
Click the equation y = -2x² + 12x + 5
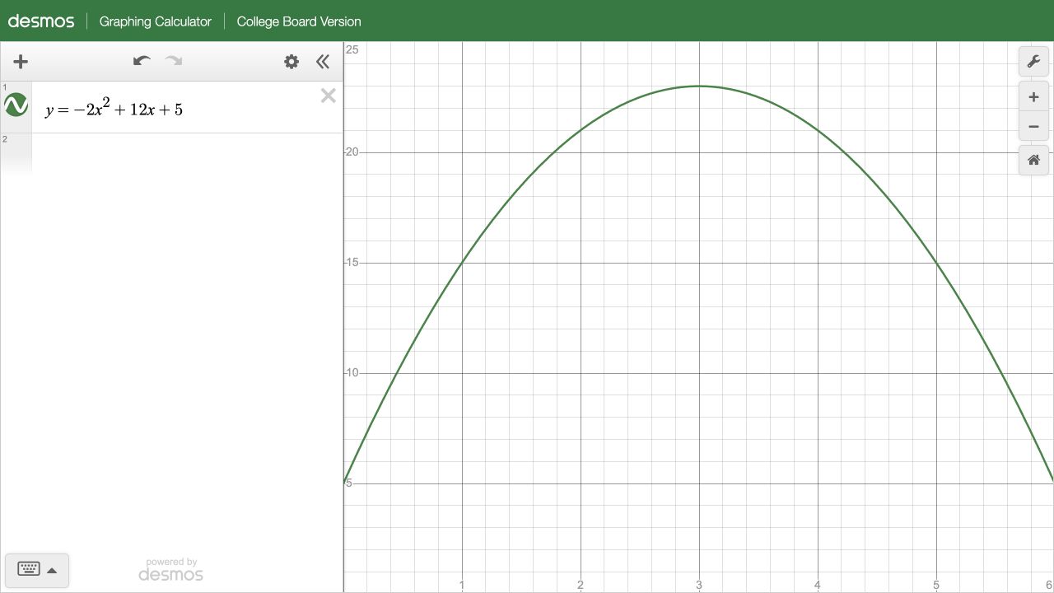[114, 108]
